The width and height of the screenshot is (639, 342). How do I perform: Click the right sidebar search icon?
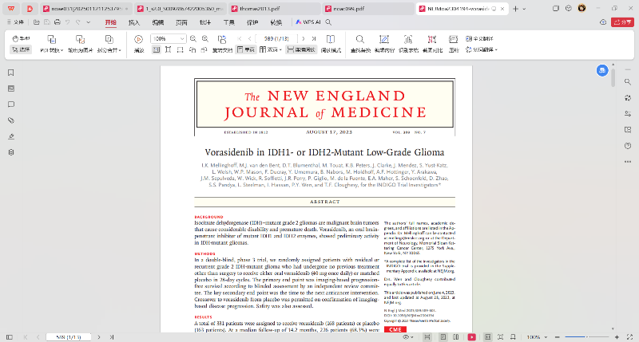[x=628, y=82]
